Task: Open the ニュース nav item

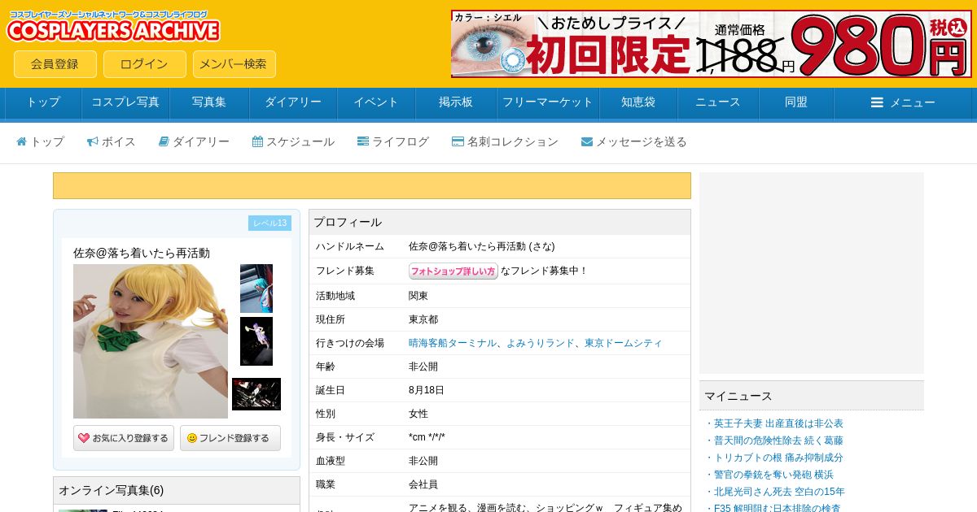Action: pyautogui.click(x=718, y=102)
